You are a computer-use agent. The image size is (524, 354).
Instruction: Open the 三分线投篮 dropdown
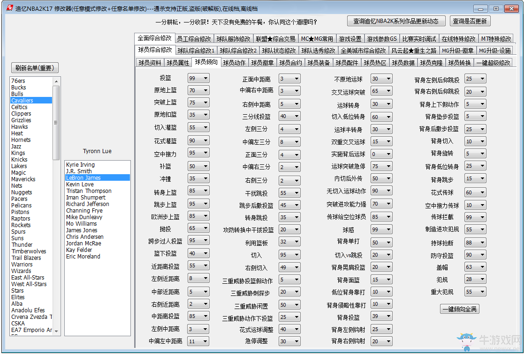tap(290, 116)
